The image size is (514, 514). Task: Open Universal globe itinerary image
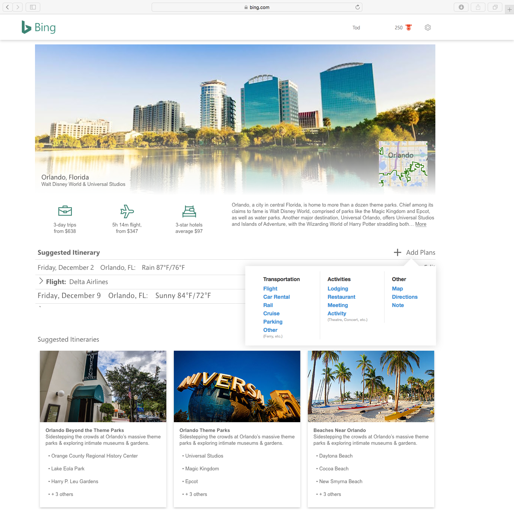(x=237, y=386)
